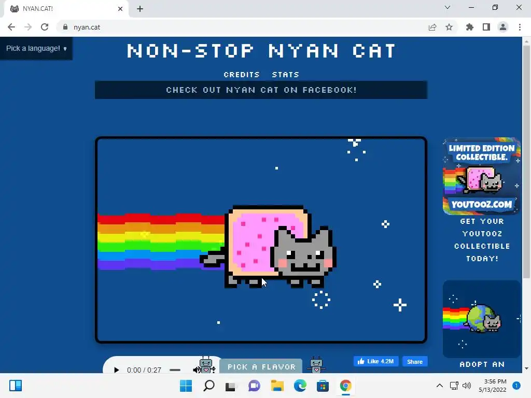This screenshot has height=398, width=531.
Task: Open File Explorer from the taskbar
Action: (x=277, y=386)
